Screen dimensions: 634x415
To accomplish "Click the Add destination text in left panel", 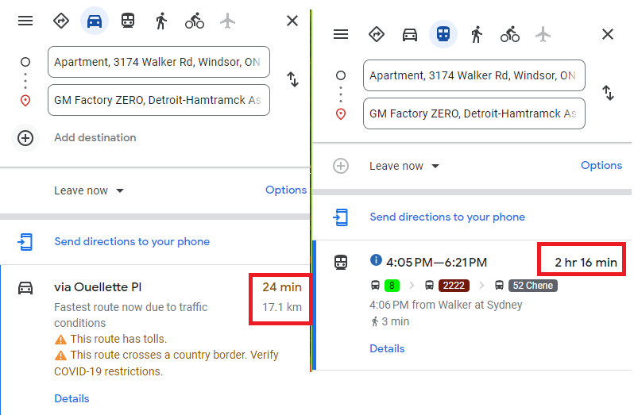I will coord(95,137).
